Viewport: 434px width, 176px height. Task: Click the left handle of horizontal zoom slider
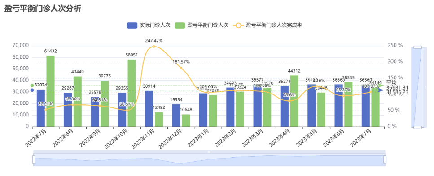point(34,159)
